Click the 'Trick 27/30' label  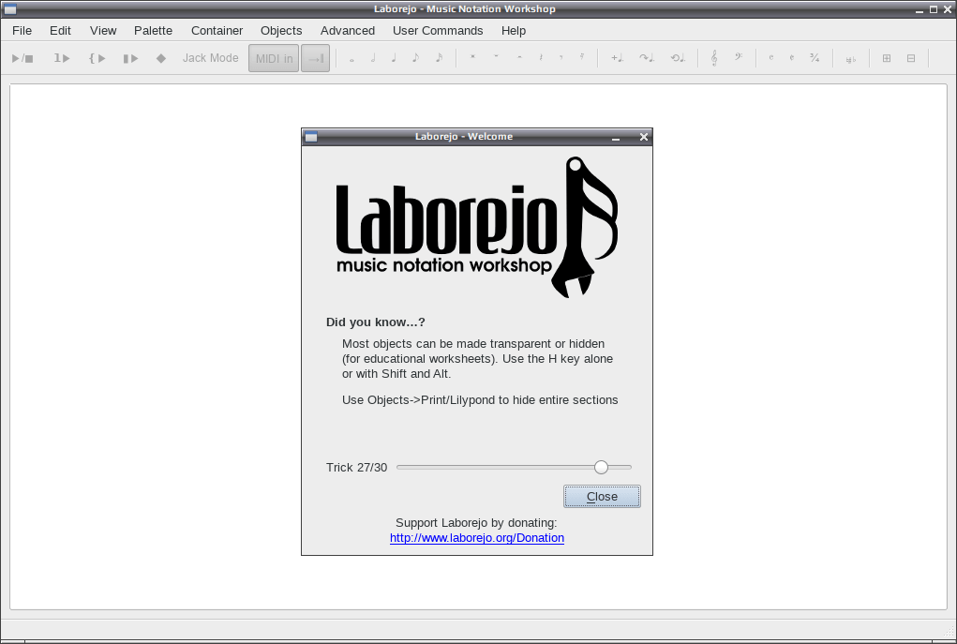pos(356,468)
